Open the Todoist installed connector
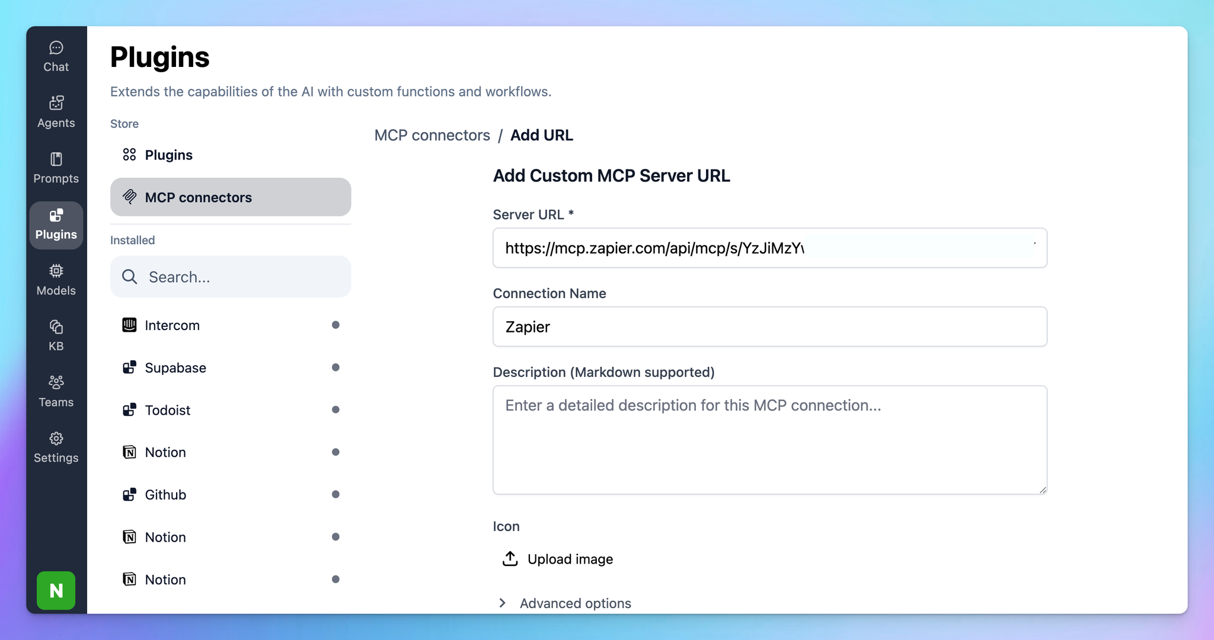The width and height of the screenshot is (1214, 640). 168,410
